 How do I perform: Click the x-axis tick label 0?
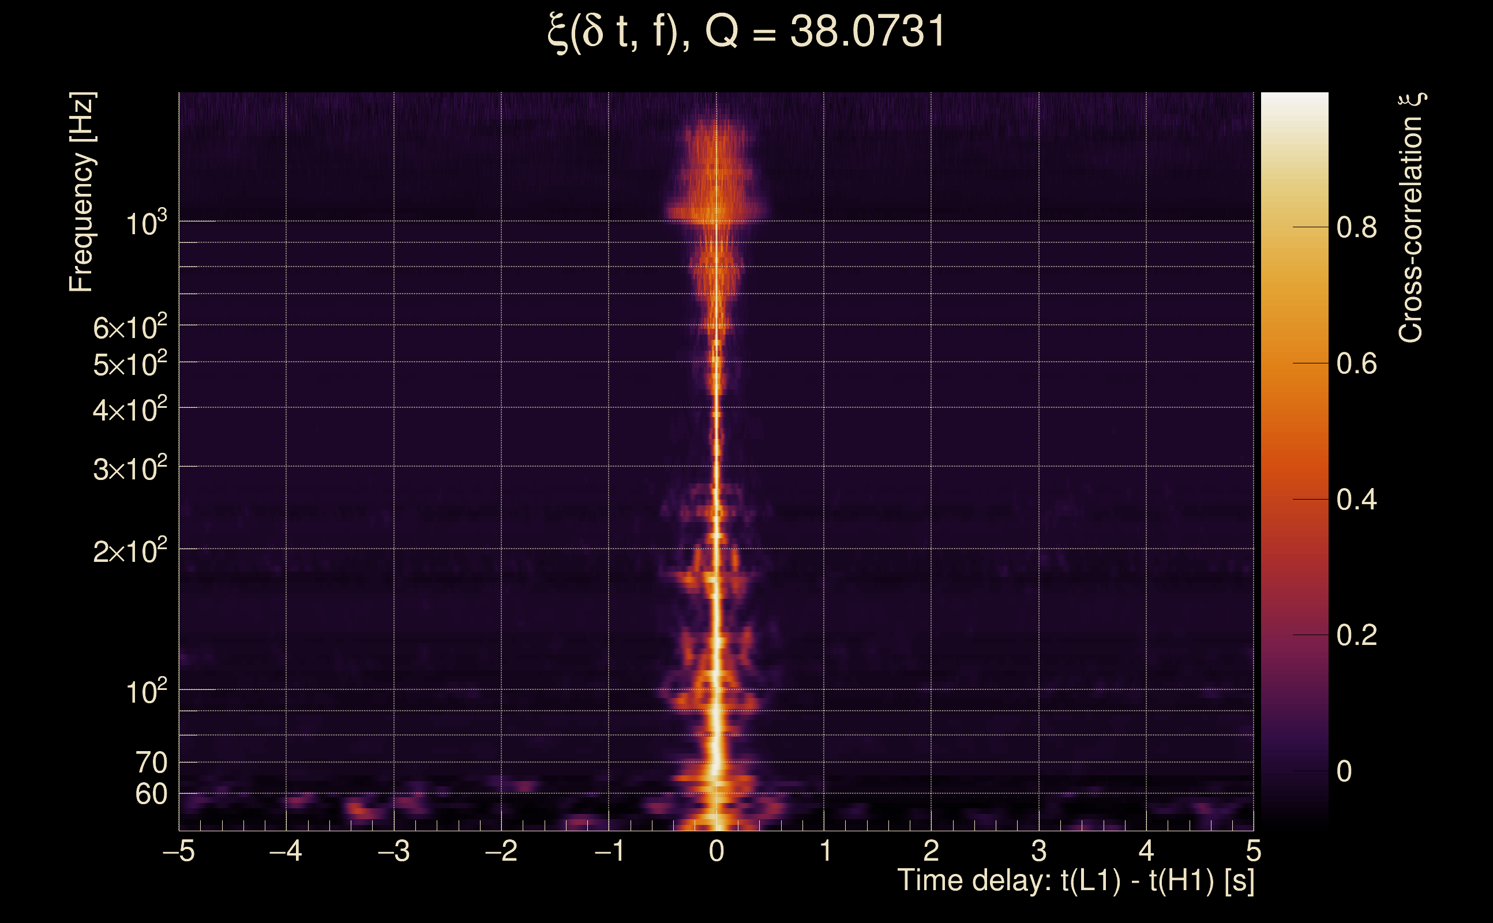pyautogui.click(x=717, y=851)
